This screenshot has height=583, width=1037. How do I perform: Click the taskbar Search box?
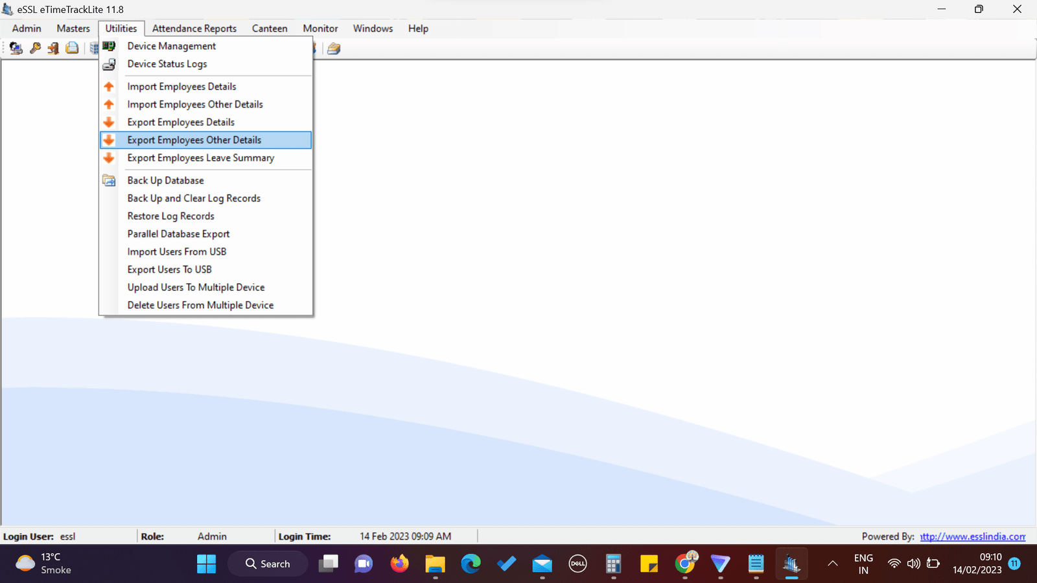[x=268, y=564]
